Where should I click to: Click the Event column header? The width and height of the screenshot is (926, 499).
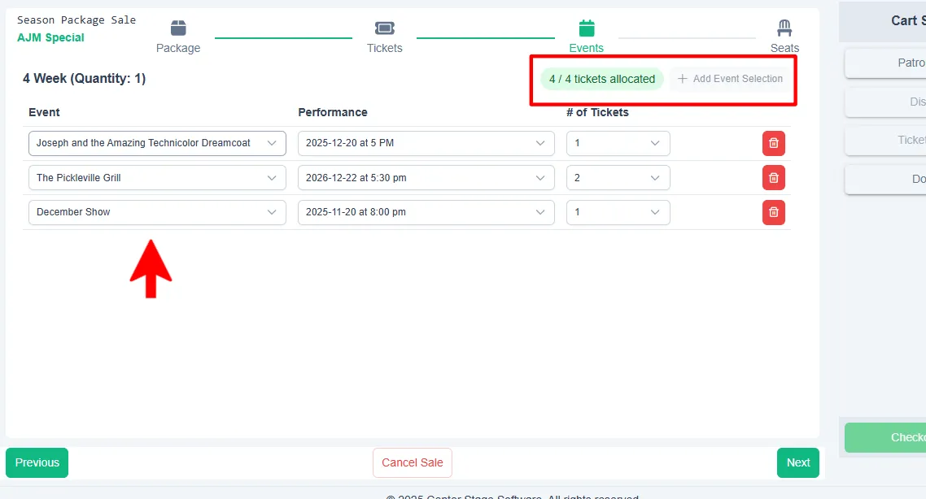click(44, 112)
